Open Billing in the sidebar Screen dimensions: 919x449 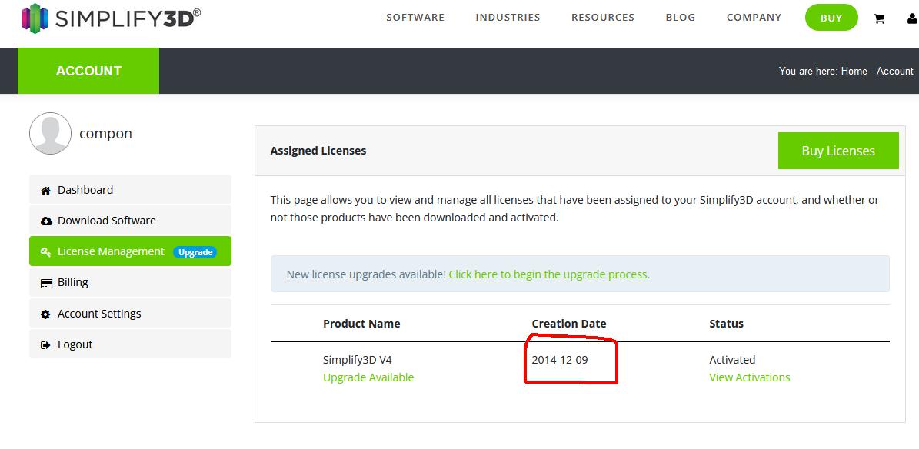pyautogui.click(x=130, y=282)
